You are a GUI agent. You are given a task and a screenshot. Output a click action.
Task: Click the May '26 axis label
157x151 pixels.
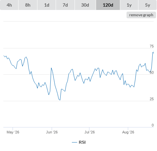tap(13, 132)
